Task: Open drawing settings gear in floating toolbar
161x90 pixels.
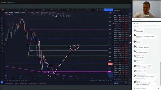Action: pyautogui.click(x=64, y=16)
